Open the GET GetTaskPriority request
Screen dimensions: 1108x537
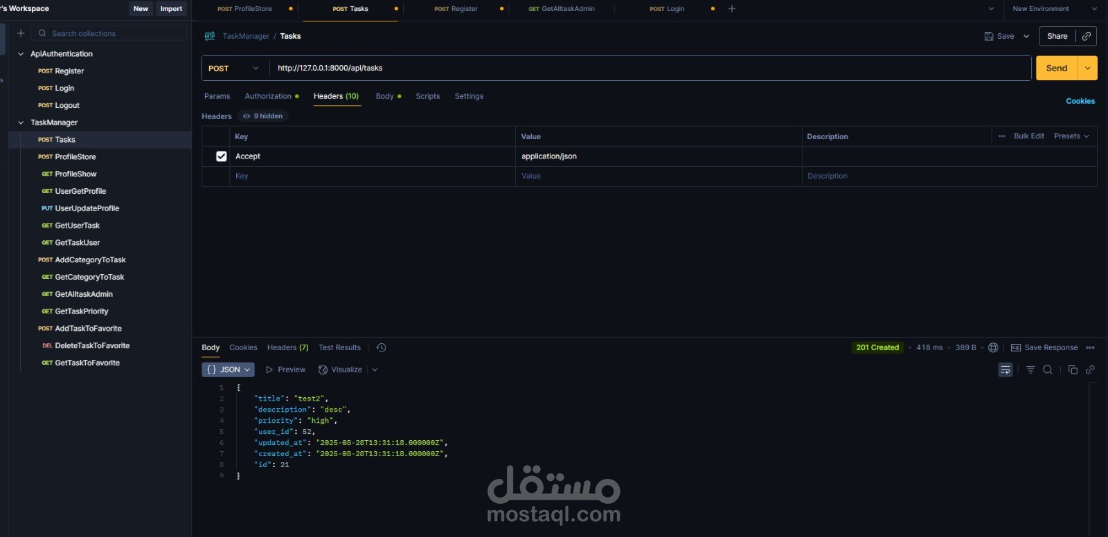[75, 311]
